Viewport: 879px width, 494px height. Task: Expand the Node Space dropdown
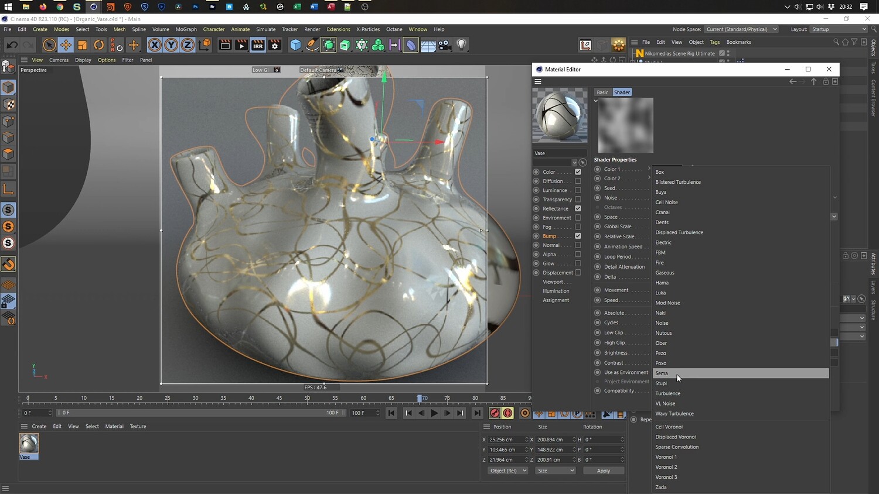point(741,29)
